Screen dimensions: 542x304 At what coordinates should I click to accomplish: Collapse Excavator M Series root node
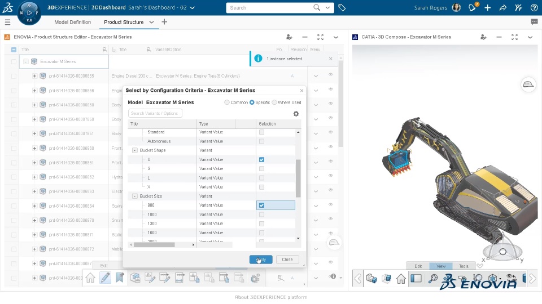pyautogui.click(x=25, y=62)
